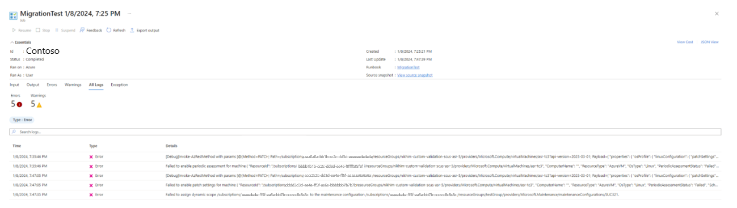The width and height of the screenshot is (737, 208).
Task: Sort logs by Type column header
Action: [x=93, y=146]
